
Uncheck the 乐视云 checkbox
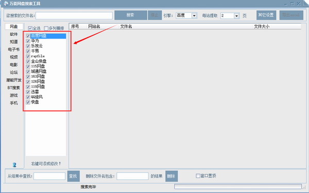click(28, 46)
